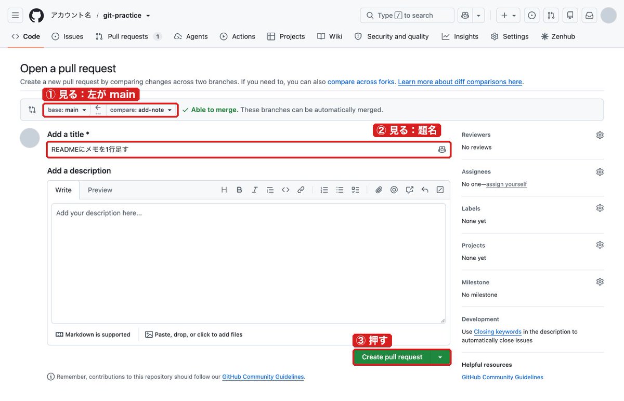Apply bold formatting in the editor

click(x=239, y=190)
